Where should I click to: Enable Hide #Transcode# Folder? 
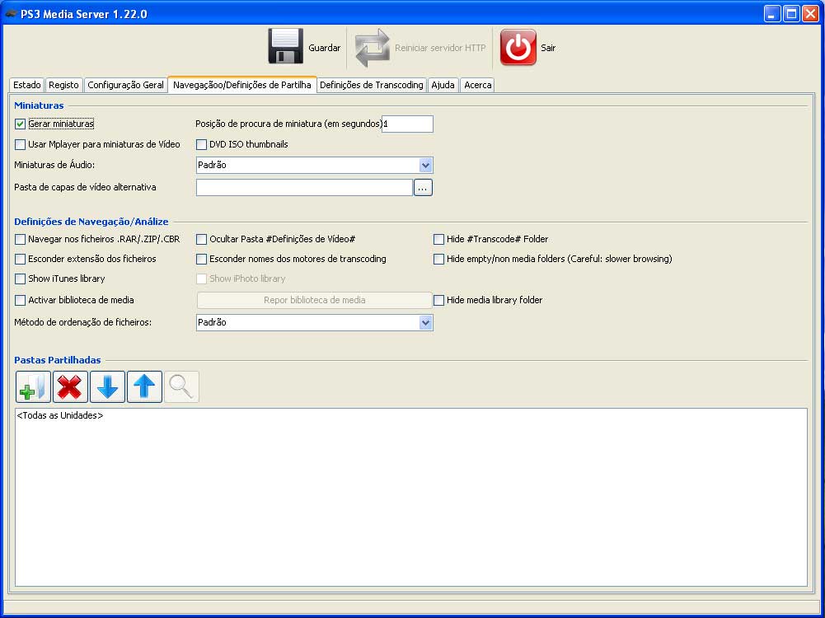(438, 239)
